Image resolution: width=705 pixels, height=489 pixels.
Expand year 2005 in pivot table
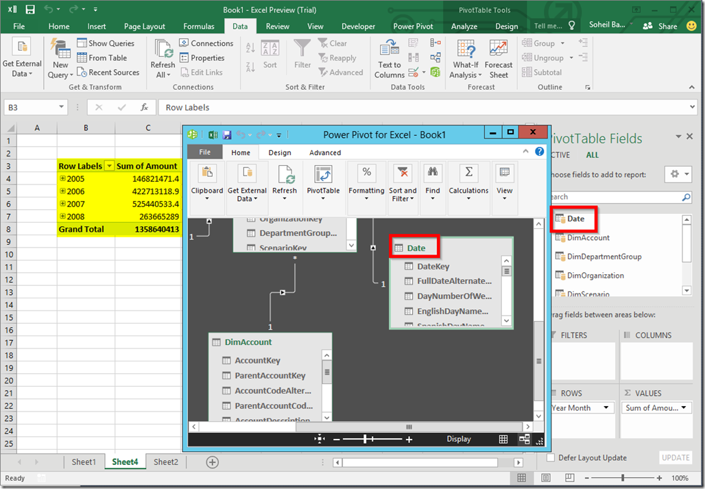(62, 178)
